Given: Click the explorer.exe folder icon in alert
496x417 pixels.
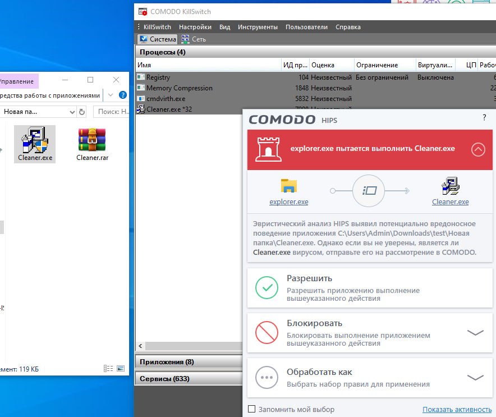Looking at the screenshot, I should click(288, 186).
